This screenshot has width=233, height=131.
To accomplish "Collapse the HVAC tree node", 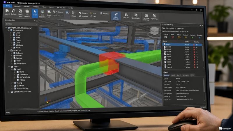I will 12,69.
